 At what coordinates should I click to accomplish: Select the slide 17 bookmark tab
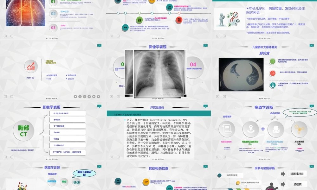(99, 105)
